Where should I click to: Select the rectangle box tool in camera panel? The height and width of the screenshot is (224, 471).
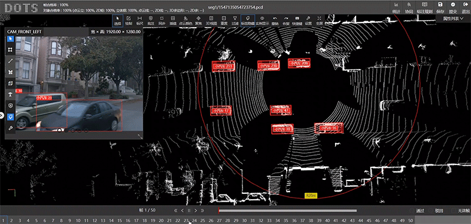10,50
